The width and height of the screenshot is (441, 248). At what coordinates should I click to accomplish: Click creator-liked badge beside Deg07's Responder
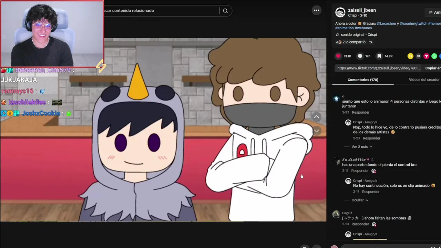(x=374, y=224)
